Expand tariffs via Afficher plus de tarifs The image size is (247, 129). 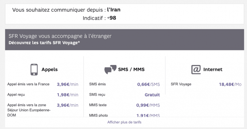pyautogui.click(x=124, y=122)
